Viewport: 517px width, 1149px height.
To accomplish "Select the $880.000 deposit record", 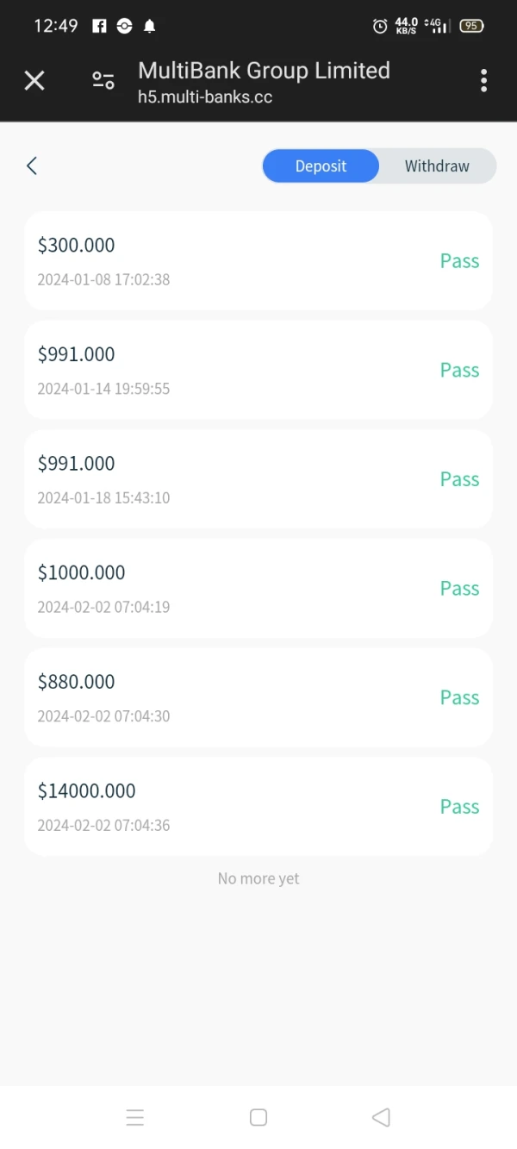I will 258,697.
